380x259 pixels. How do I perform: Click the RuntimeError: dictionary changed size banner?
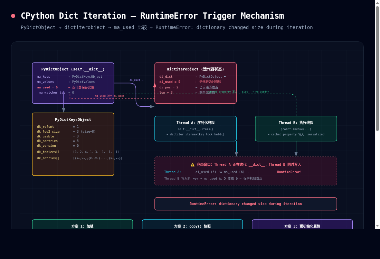click(246, 204)
